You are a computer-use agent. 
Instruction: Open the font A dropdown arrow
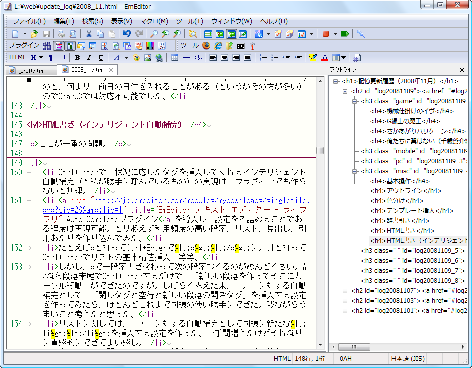[x=126, y=58]
